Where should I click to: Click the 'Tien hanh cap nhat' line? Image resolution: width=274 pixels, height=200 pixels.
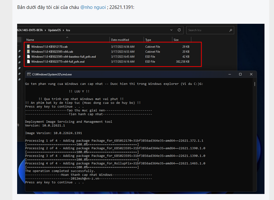88,114
